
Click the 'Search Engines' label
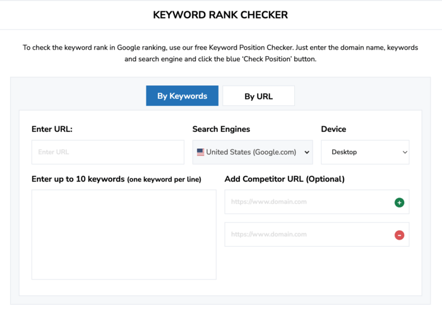coord(221,129)
